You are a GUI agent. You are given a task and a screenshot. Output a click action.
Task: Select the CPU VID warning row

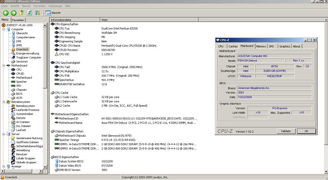tap(123, 54)
